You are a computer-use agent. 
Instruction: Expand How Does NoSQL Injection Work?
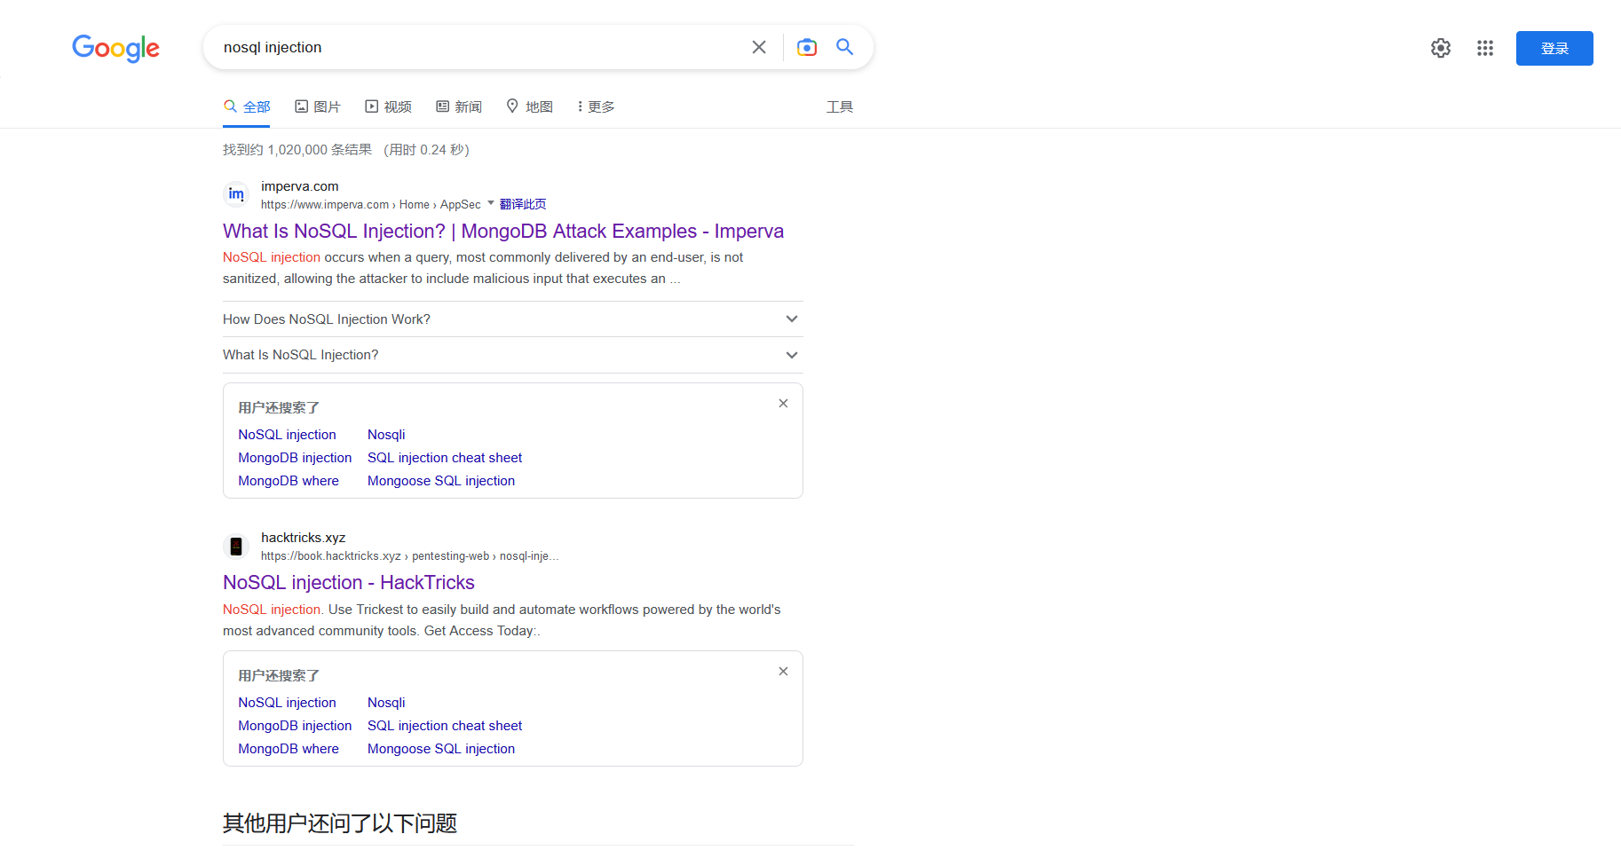click(513, 319)
